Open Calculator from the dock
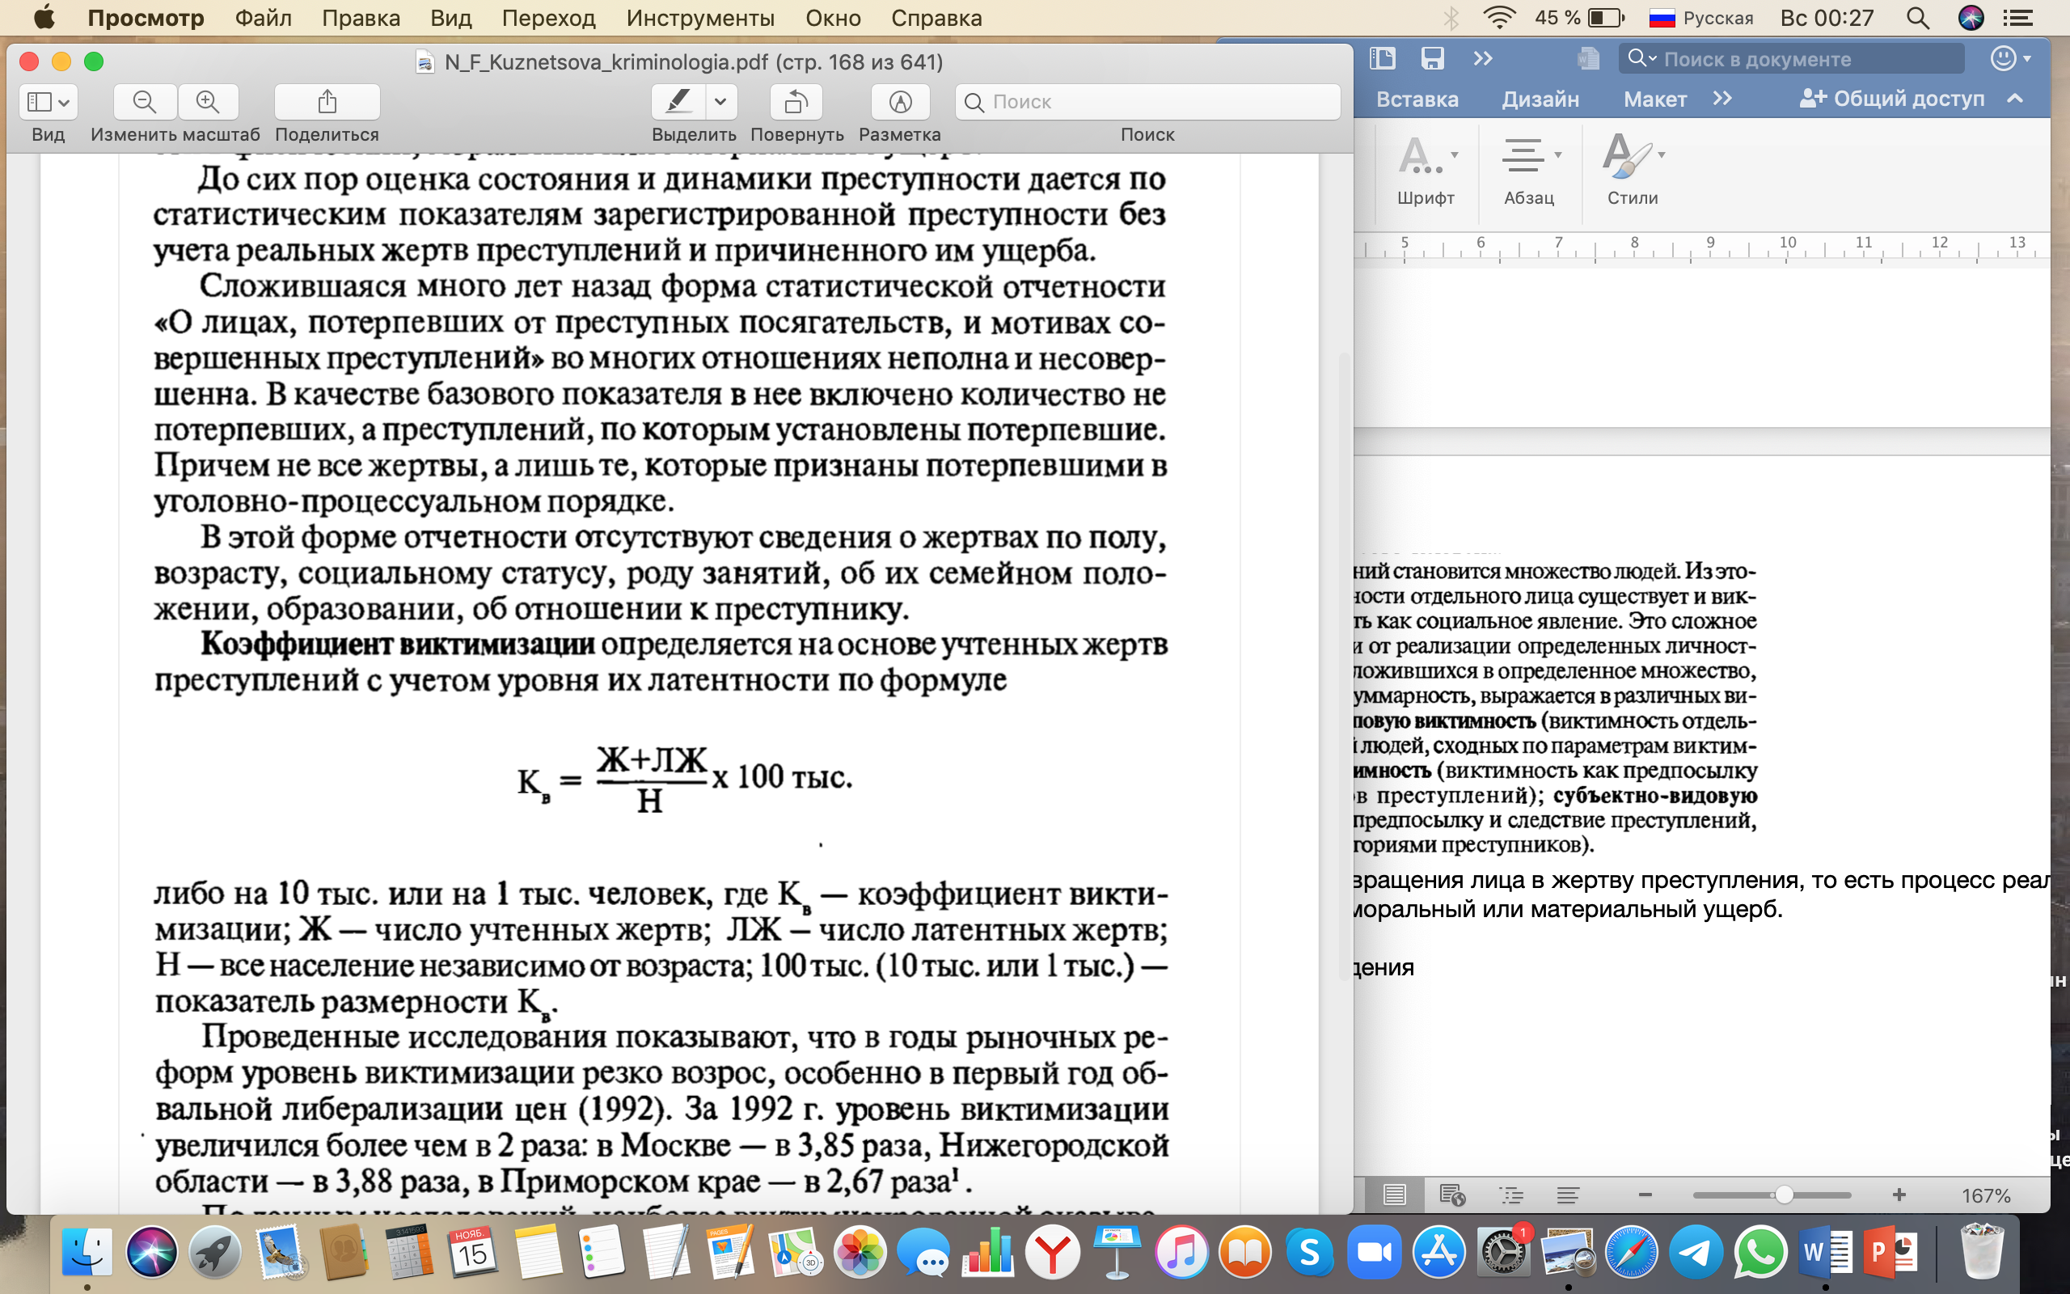 click(409, 1252)
